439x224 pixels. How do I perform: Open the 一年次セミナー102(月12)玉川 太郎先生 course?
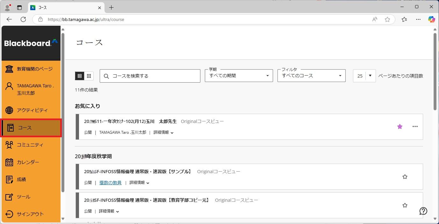click(x=130, y=121)
